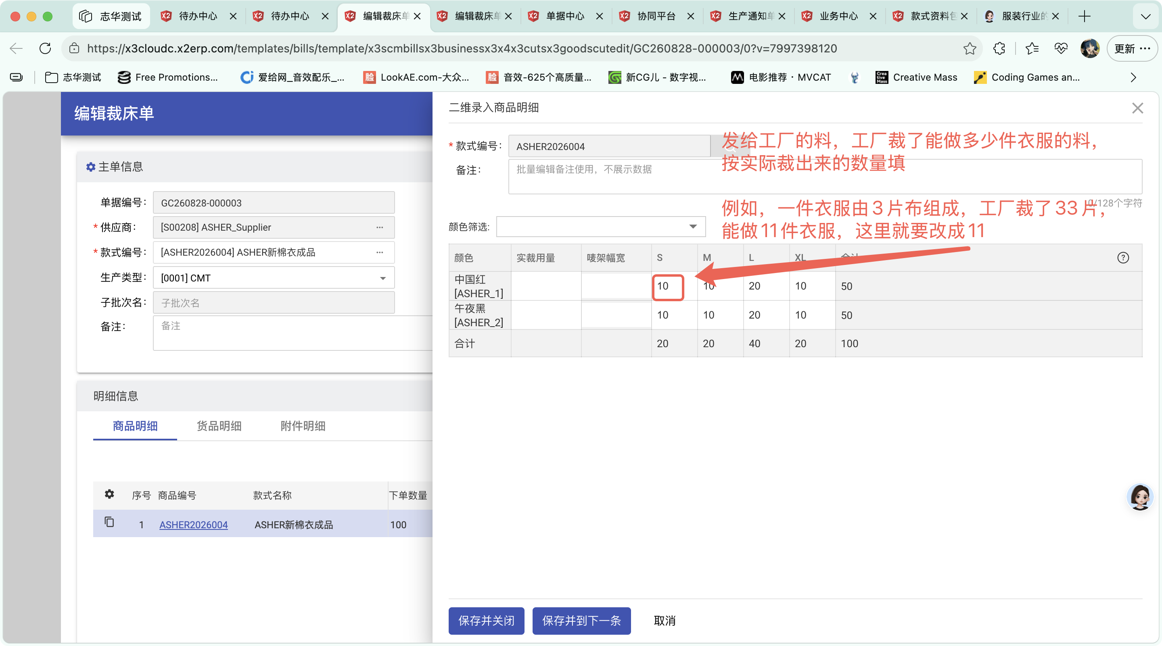Select the 商品明细 tab
The width and height of the screenshot is (1162, 646).
coord(135,426)
